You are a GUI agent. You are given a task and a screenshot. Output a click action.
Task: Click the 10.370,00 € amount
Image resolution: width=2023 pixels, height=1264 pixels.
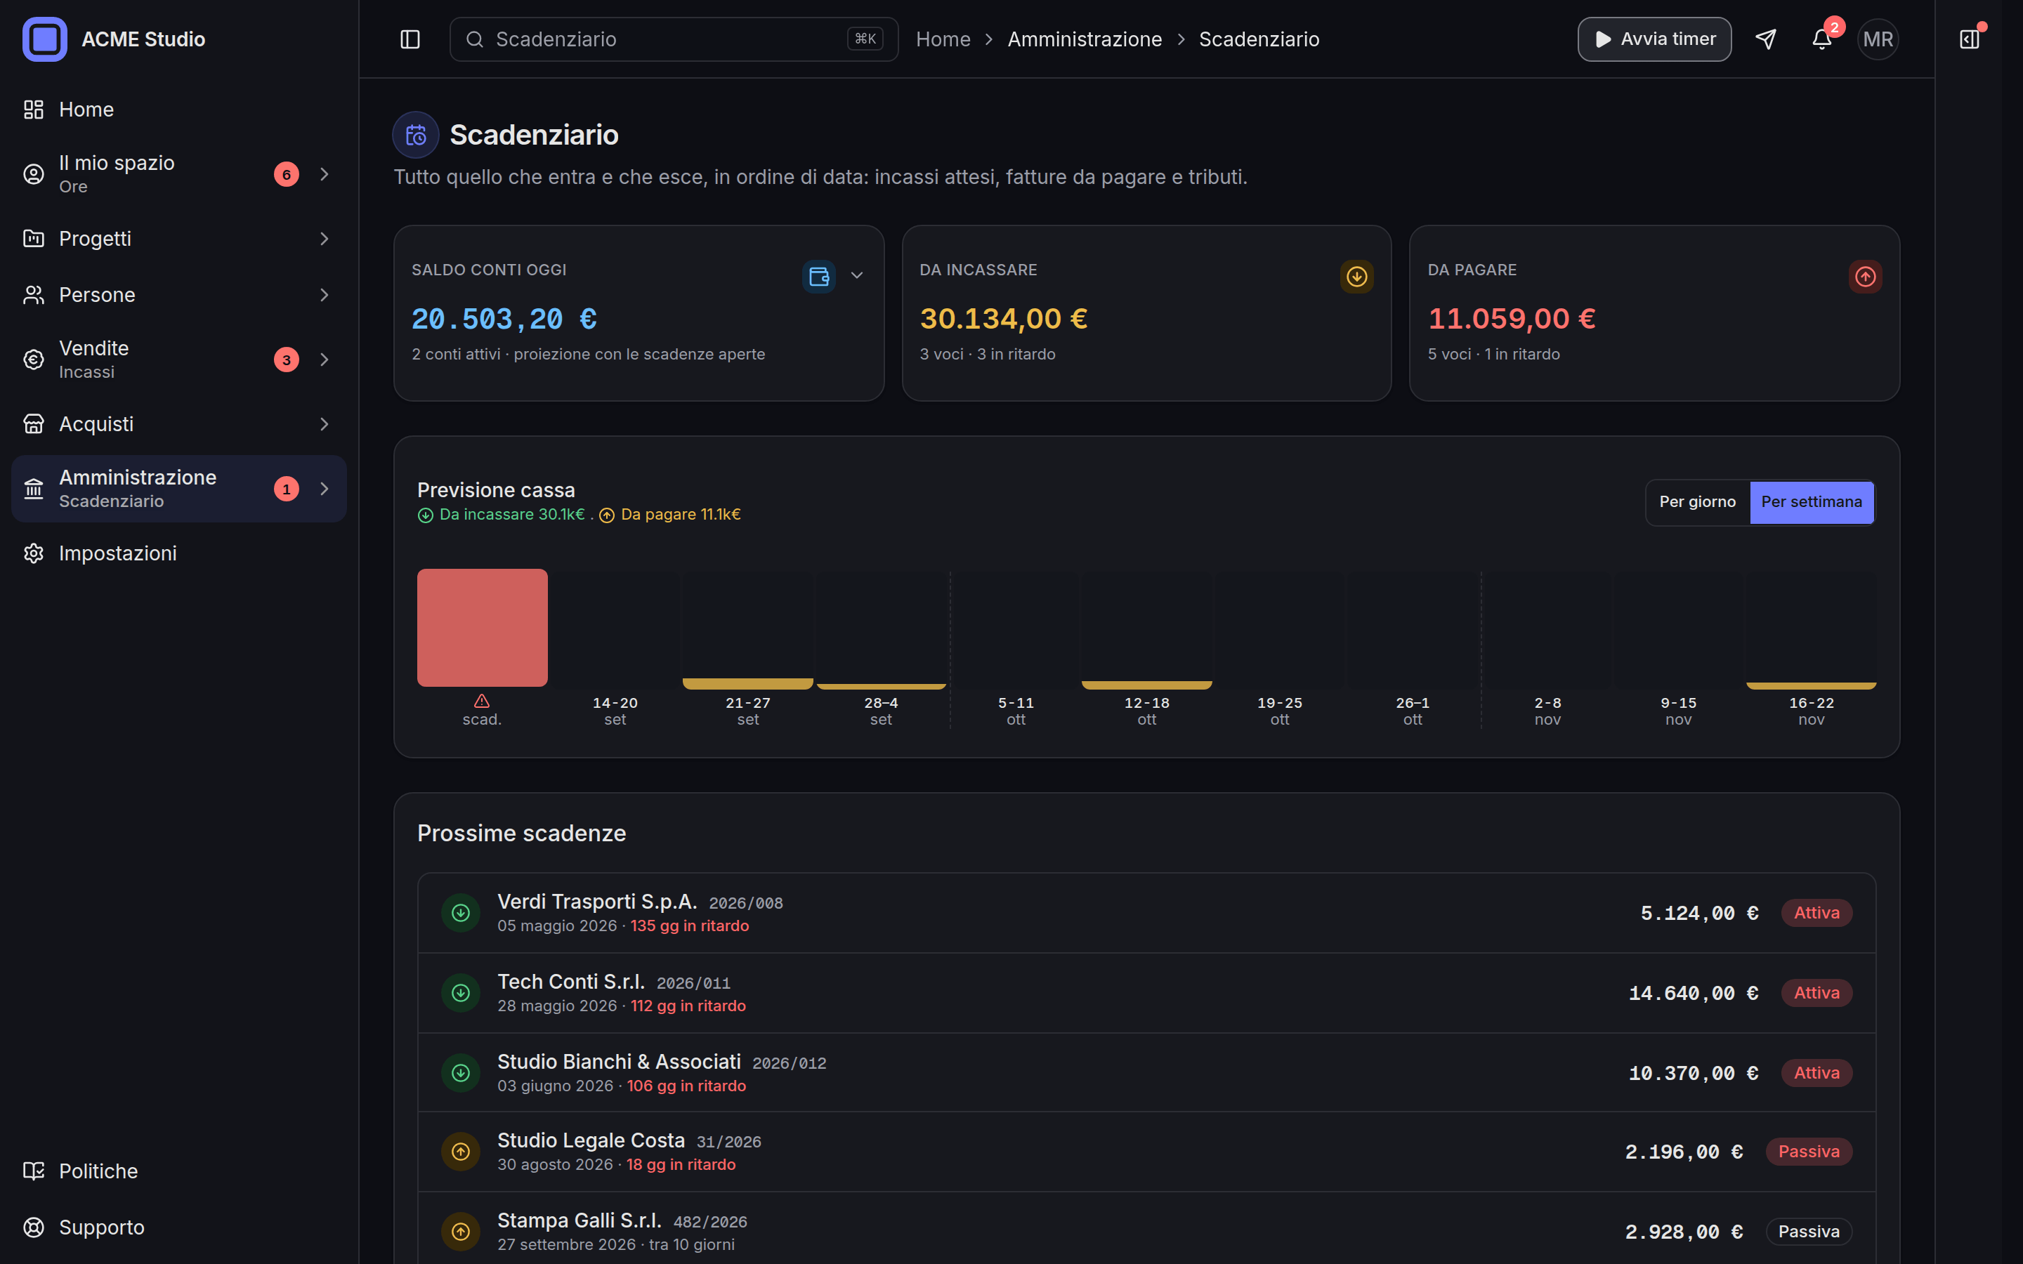(1693, 1074)
